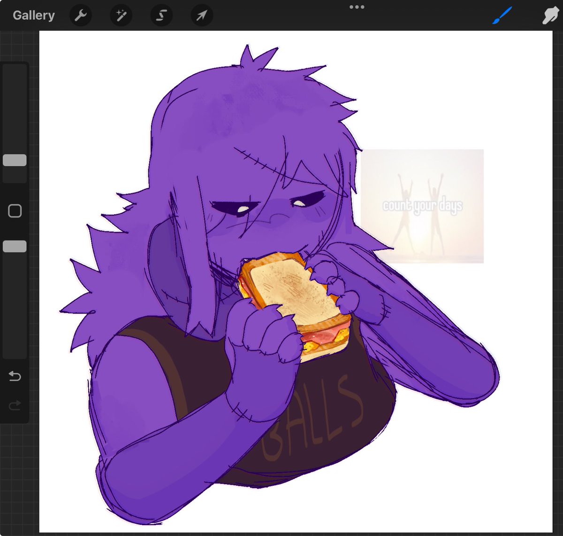Click the brush size slider handle
Image resolution: width=563 pixels, height=536 pixels.
tap(15, 160)
